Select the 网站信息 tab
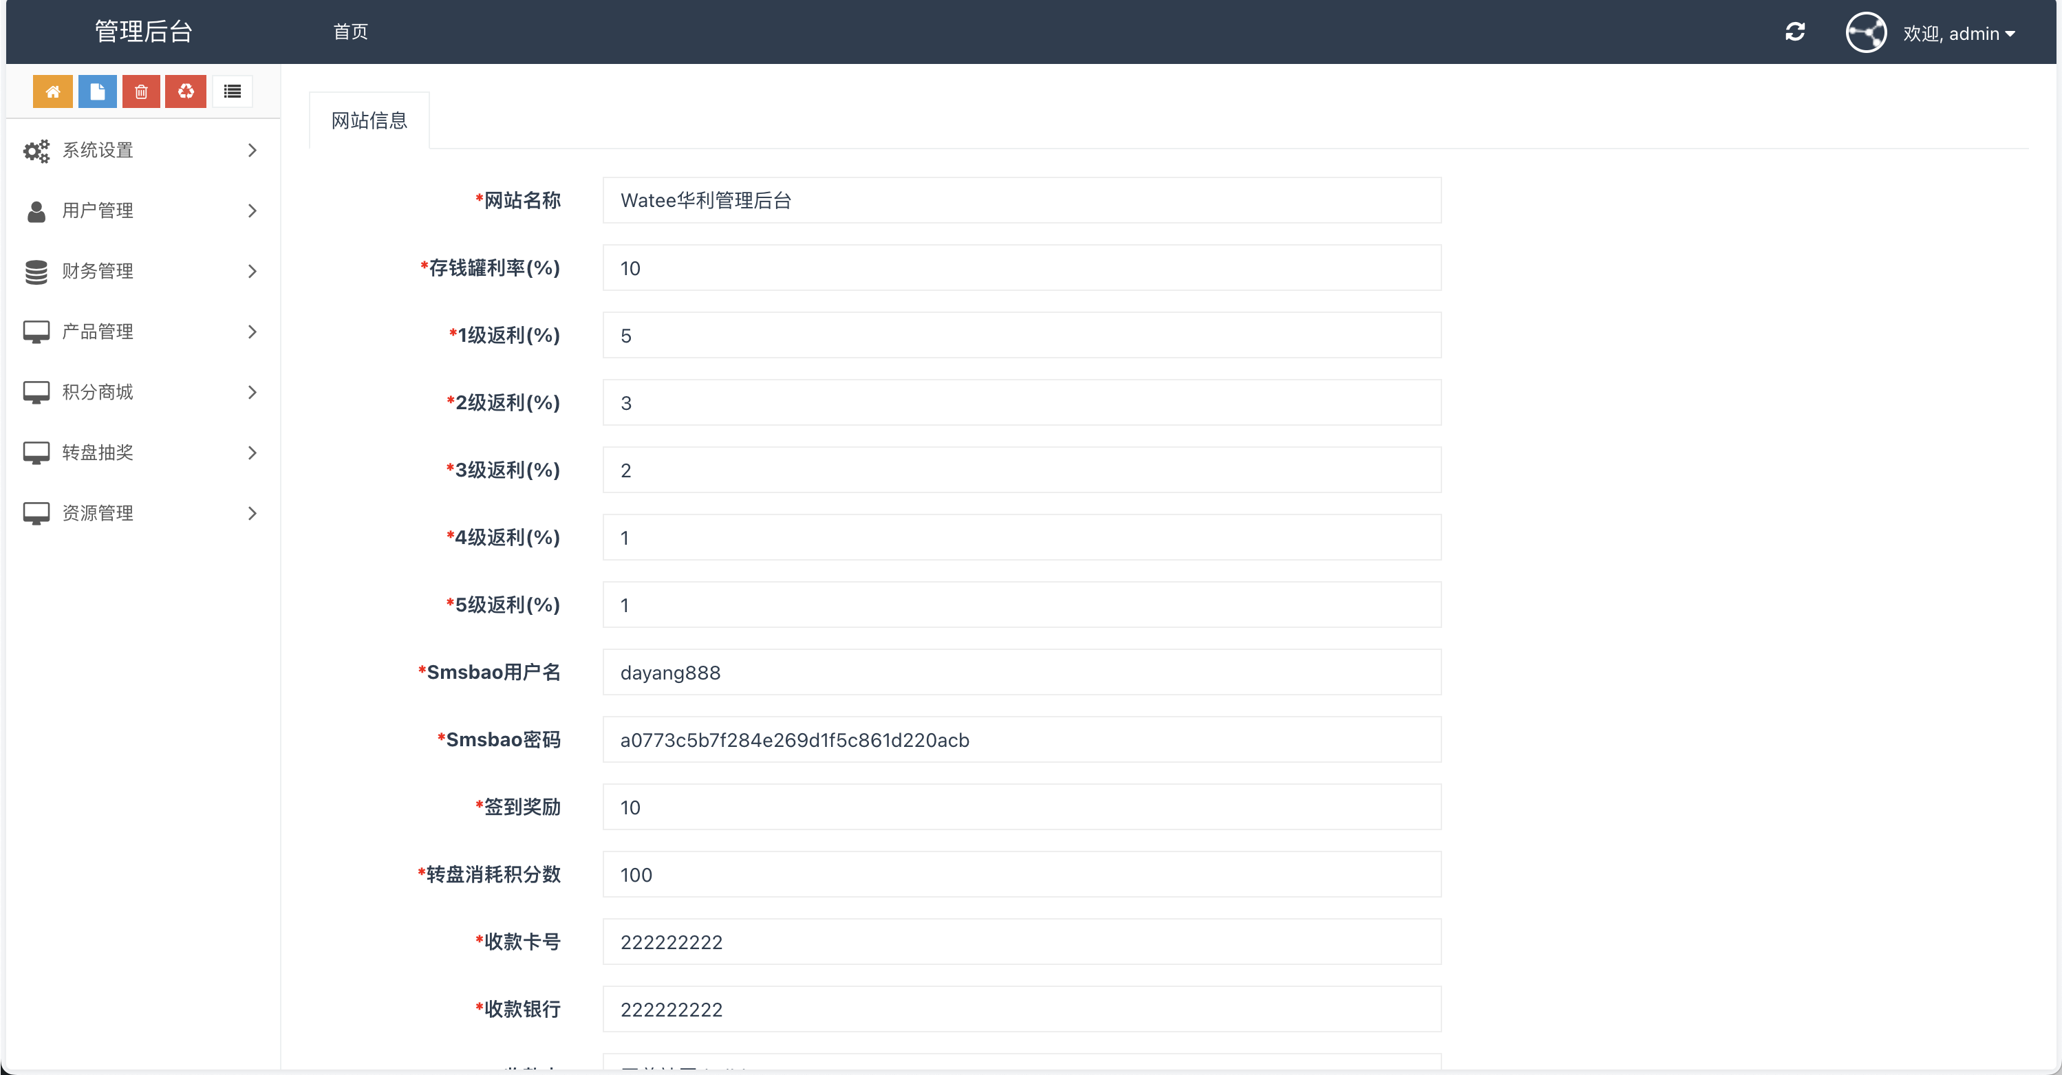Image resolution: width=2062 pixels, height=1075 pixels. point(369,120)
